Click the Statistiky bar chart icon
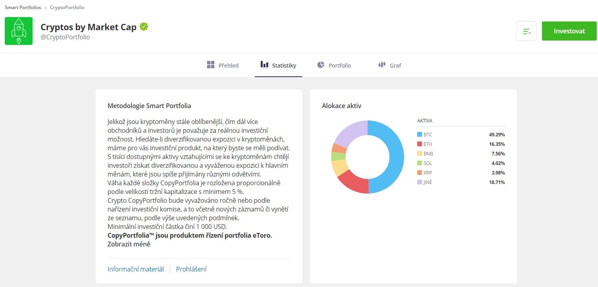The image size is (598, 287). coord(264,64)
